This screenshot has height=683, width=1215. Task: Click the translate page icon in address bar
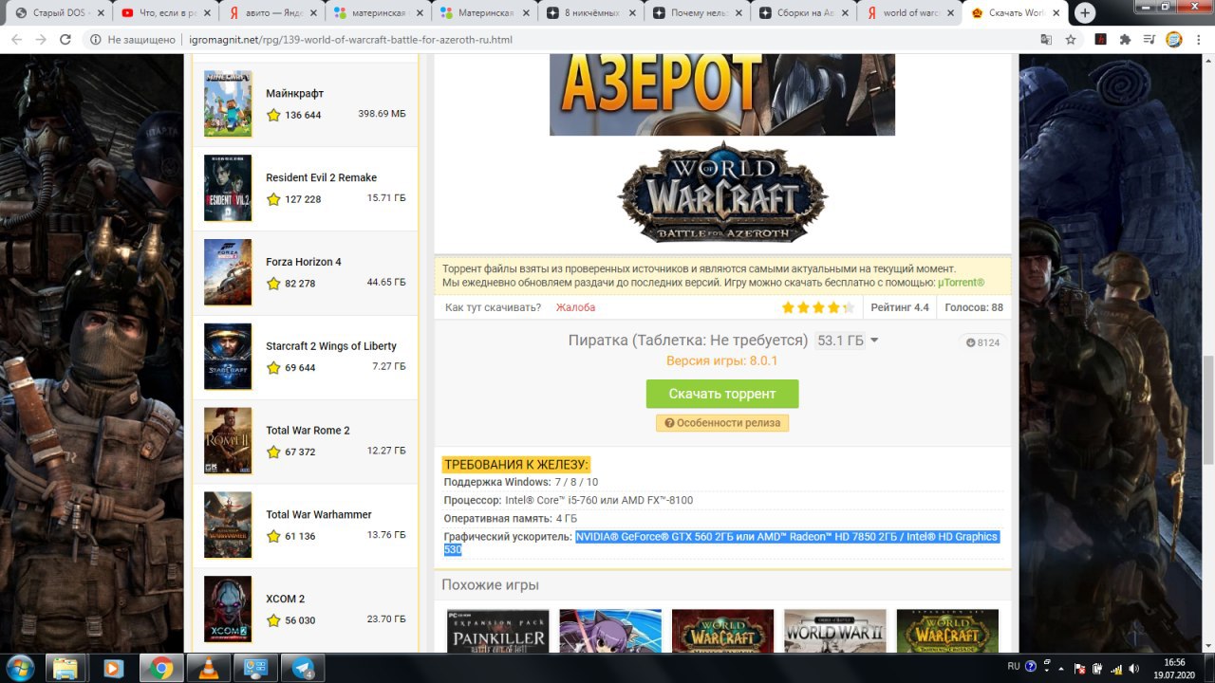(x=1046, y=39)
